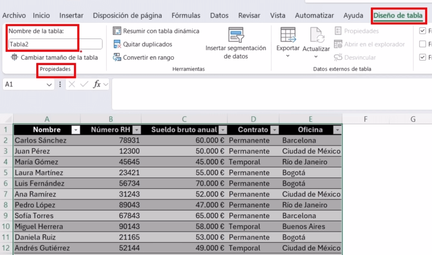The height and width of the screenshot is (255, 432).
Task: Click the disabled Abrir en el explorador button
Action: click(369, 44)
